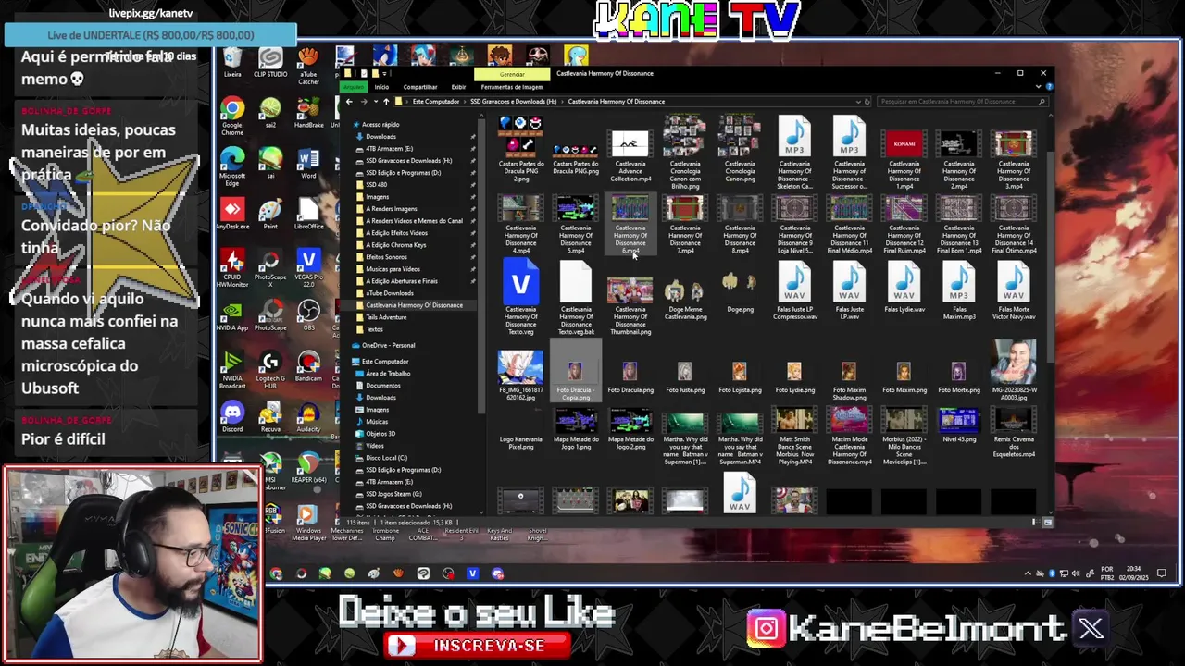Switch to the Exibir ribbon tab

click(458, 87)
